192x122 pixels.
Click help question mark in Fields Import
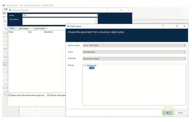click(163, 26)
